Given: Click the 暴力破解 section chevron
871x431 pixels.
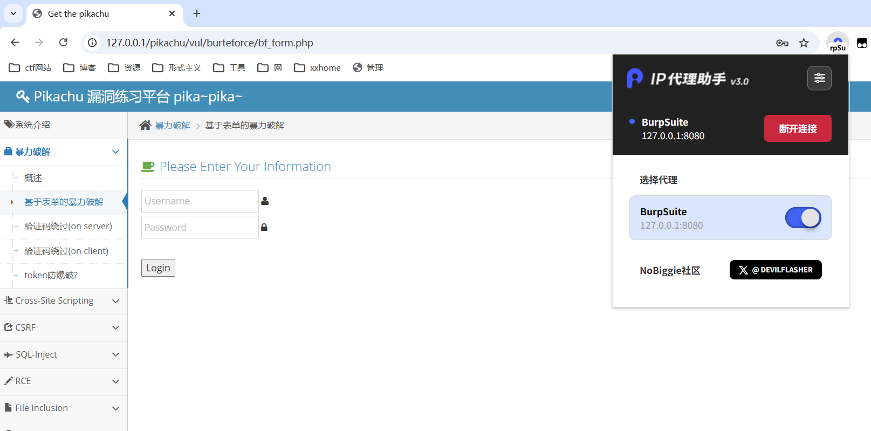Looking at the screenshot, I should [x=115, y=152].
